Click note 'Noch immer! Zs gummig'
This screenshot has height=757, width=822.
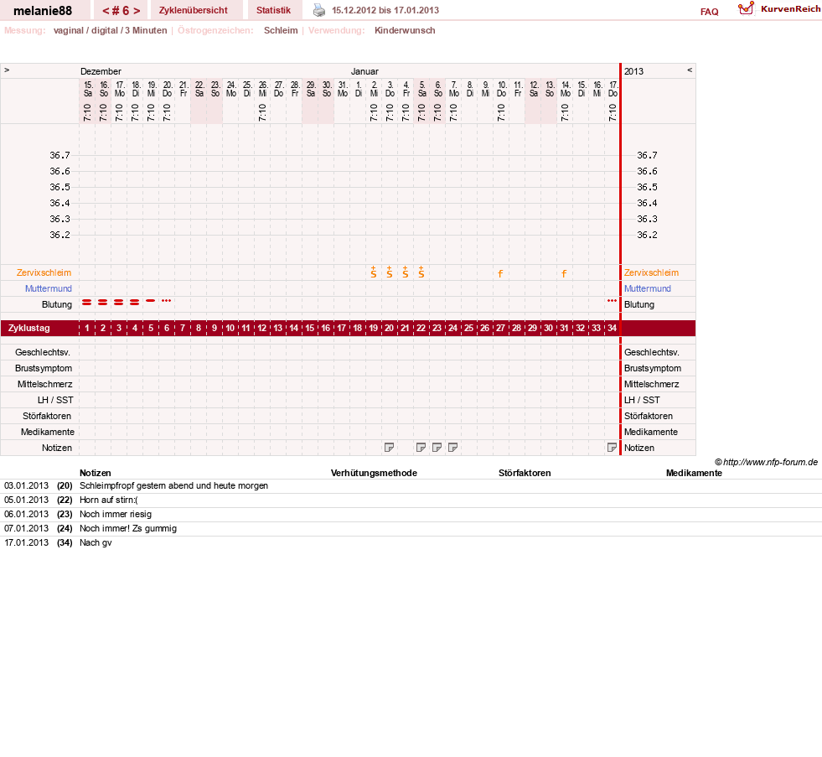[x=128, y=528]
